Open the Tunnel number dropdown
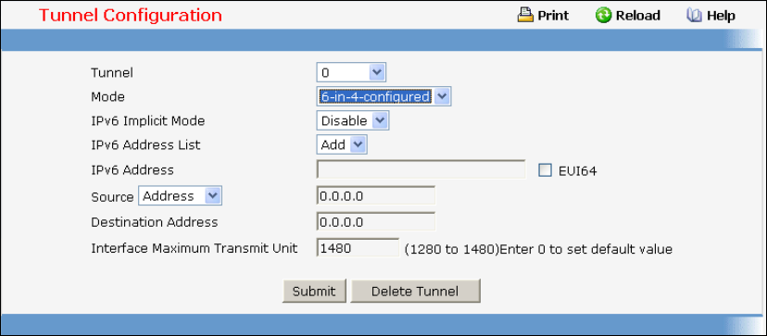This screenshot has height=336, width=767. [351, 72]
